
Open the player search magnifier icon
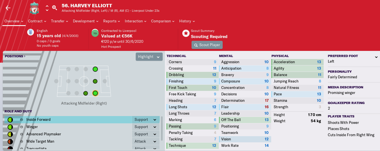pyautogui.click(x=55, y=8)
